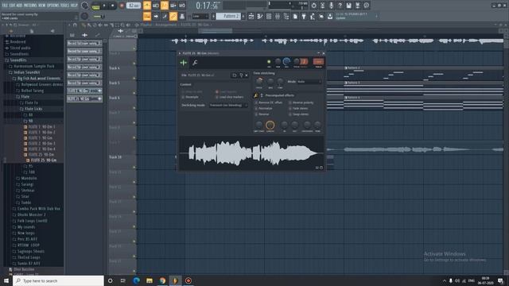This screenshot has height=286, width=509.
Task: Toggle the loop recording icon
Action: 182,6
